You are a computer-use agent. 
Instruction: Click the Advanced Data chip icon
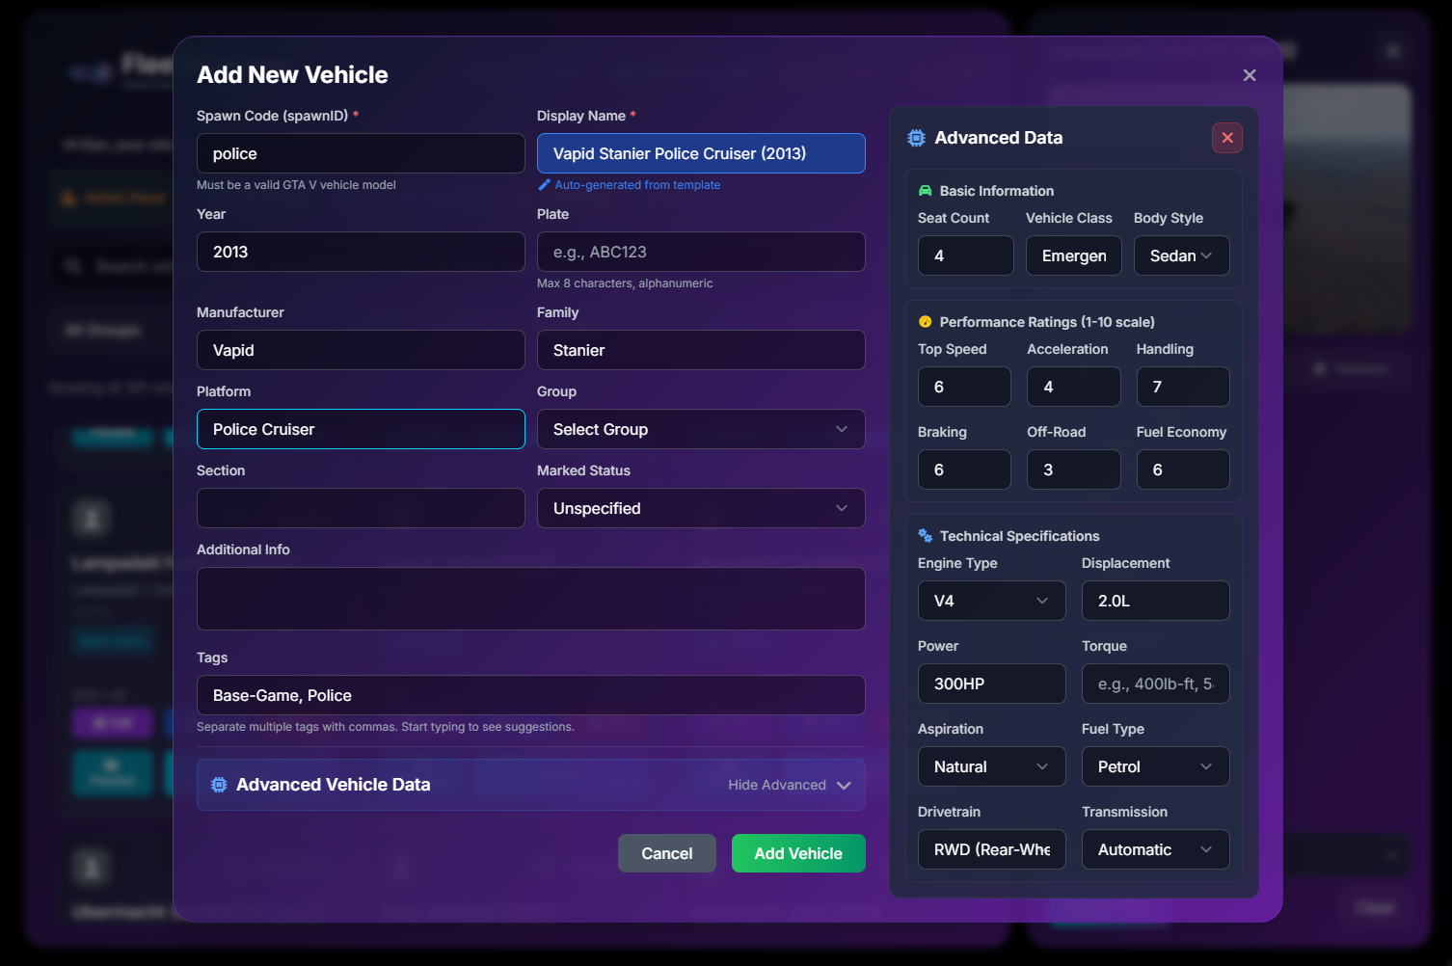point(916,138)
